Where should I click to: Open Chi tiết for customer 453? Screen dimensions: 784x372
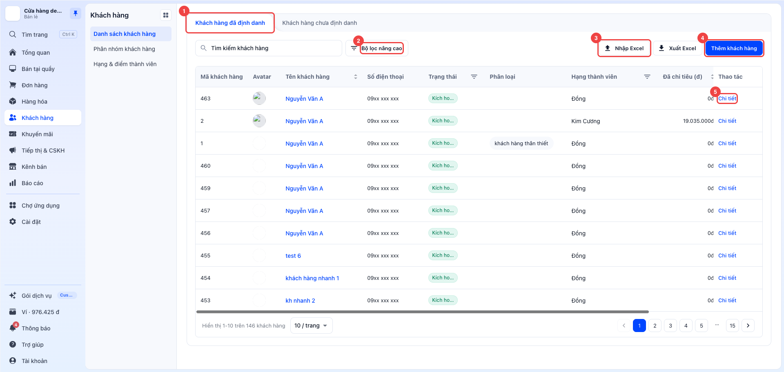pos(727,300)
